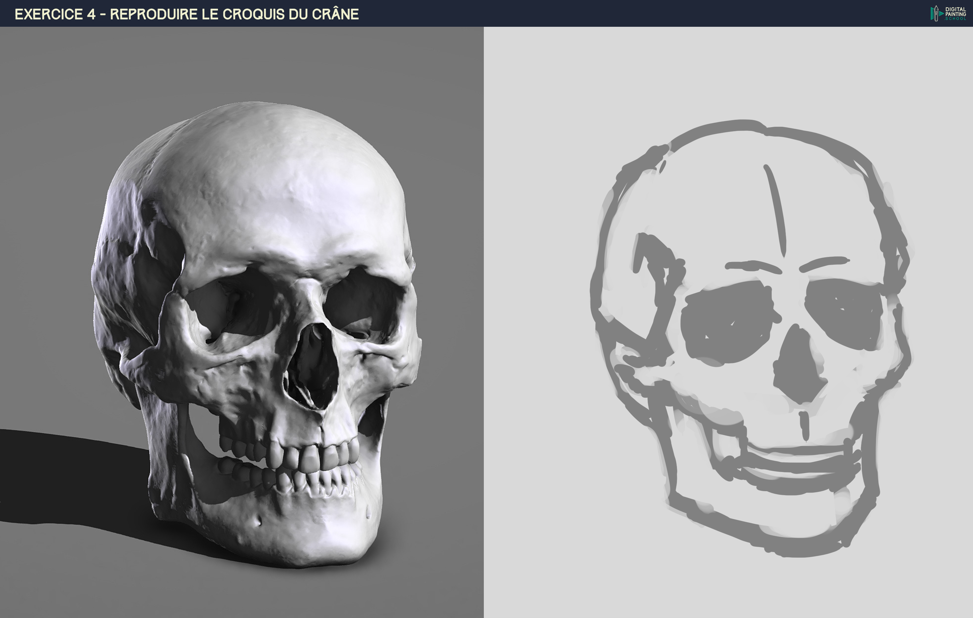Click the stylus pen logo icon
Image resolution: width=973 pixels, height=618 pixels.
(x=936, y=13)
